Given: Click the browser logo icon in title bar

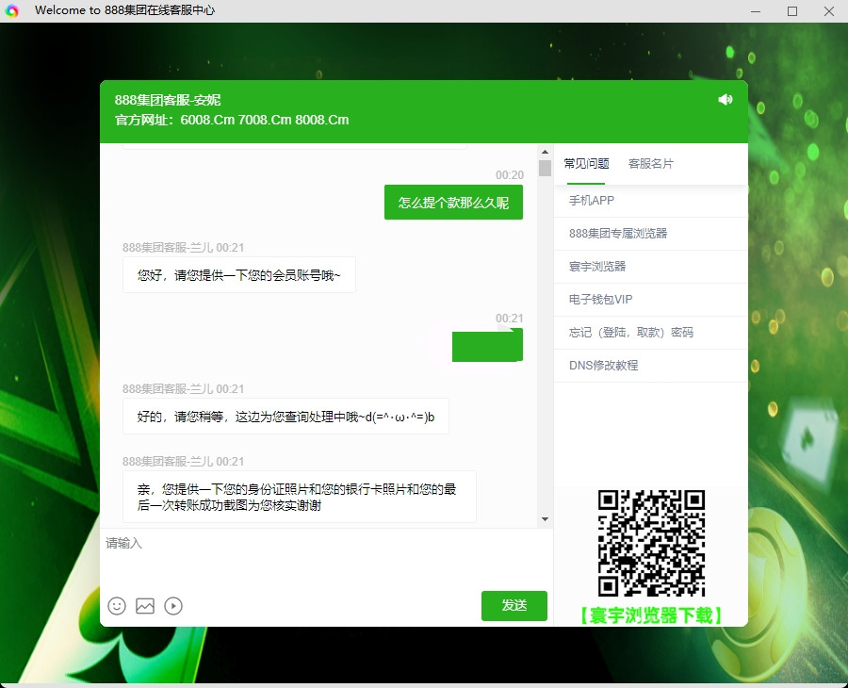Looking at the screenshot, I should coord(11,10).
